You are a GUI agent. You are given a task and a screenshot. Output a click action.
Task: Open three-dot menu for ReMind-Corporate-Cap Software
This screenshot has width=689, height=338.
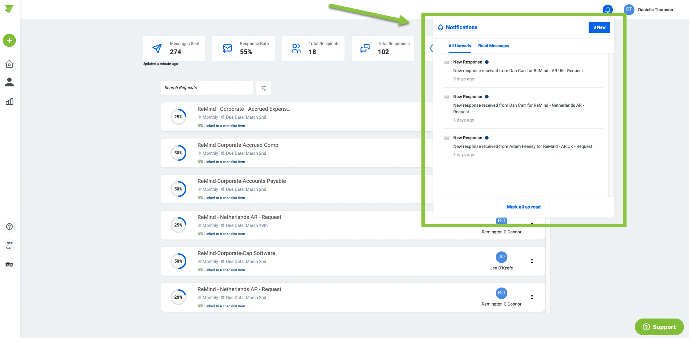pos(532,261)
